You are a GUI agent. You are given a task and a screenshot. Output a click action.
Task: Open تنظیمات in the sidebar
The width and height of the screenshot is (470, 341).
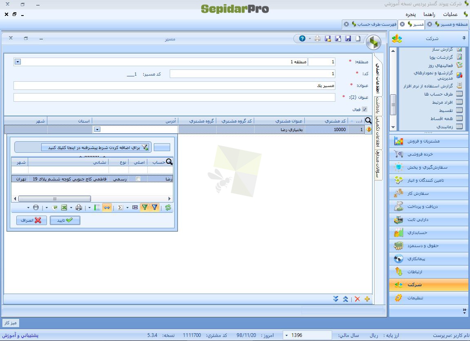point(429,298)
